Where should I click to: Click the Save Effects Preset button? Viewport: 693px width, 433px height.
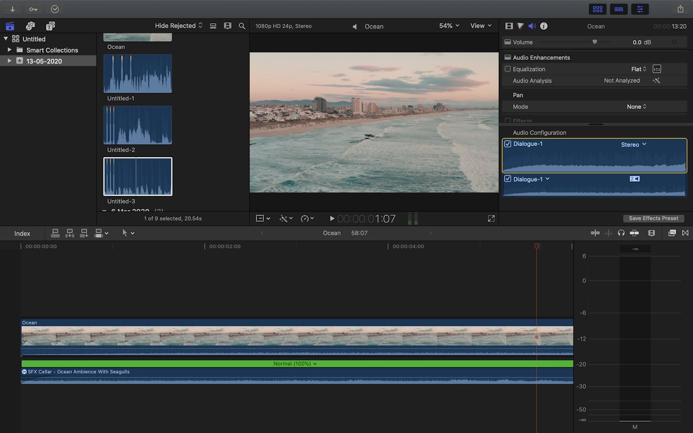(653, 218)
